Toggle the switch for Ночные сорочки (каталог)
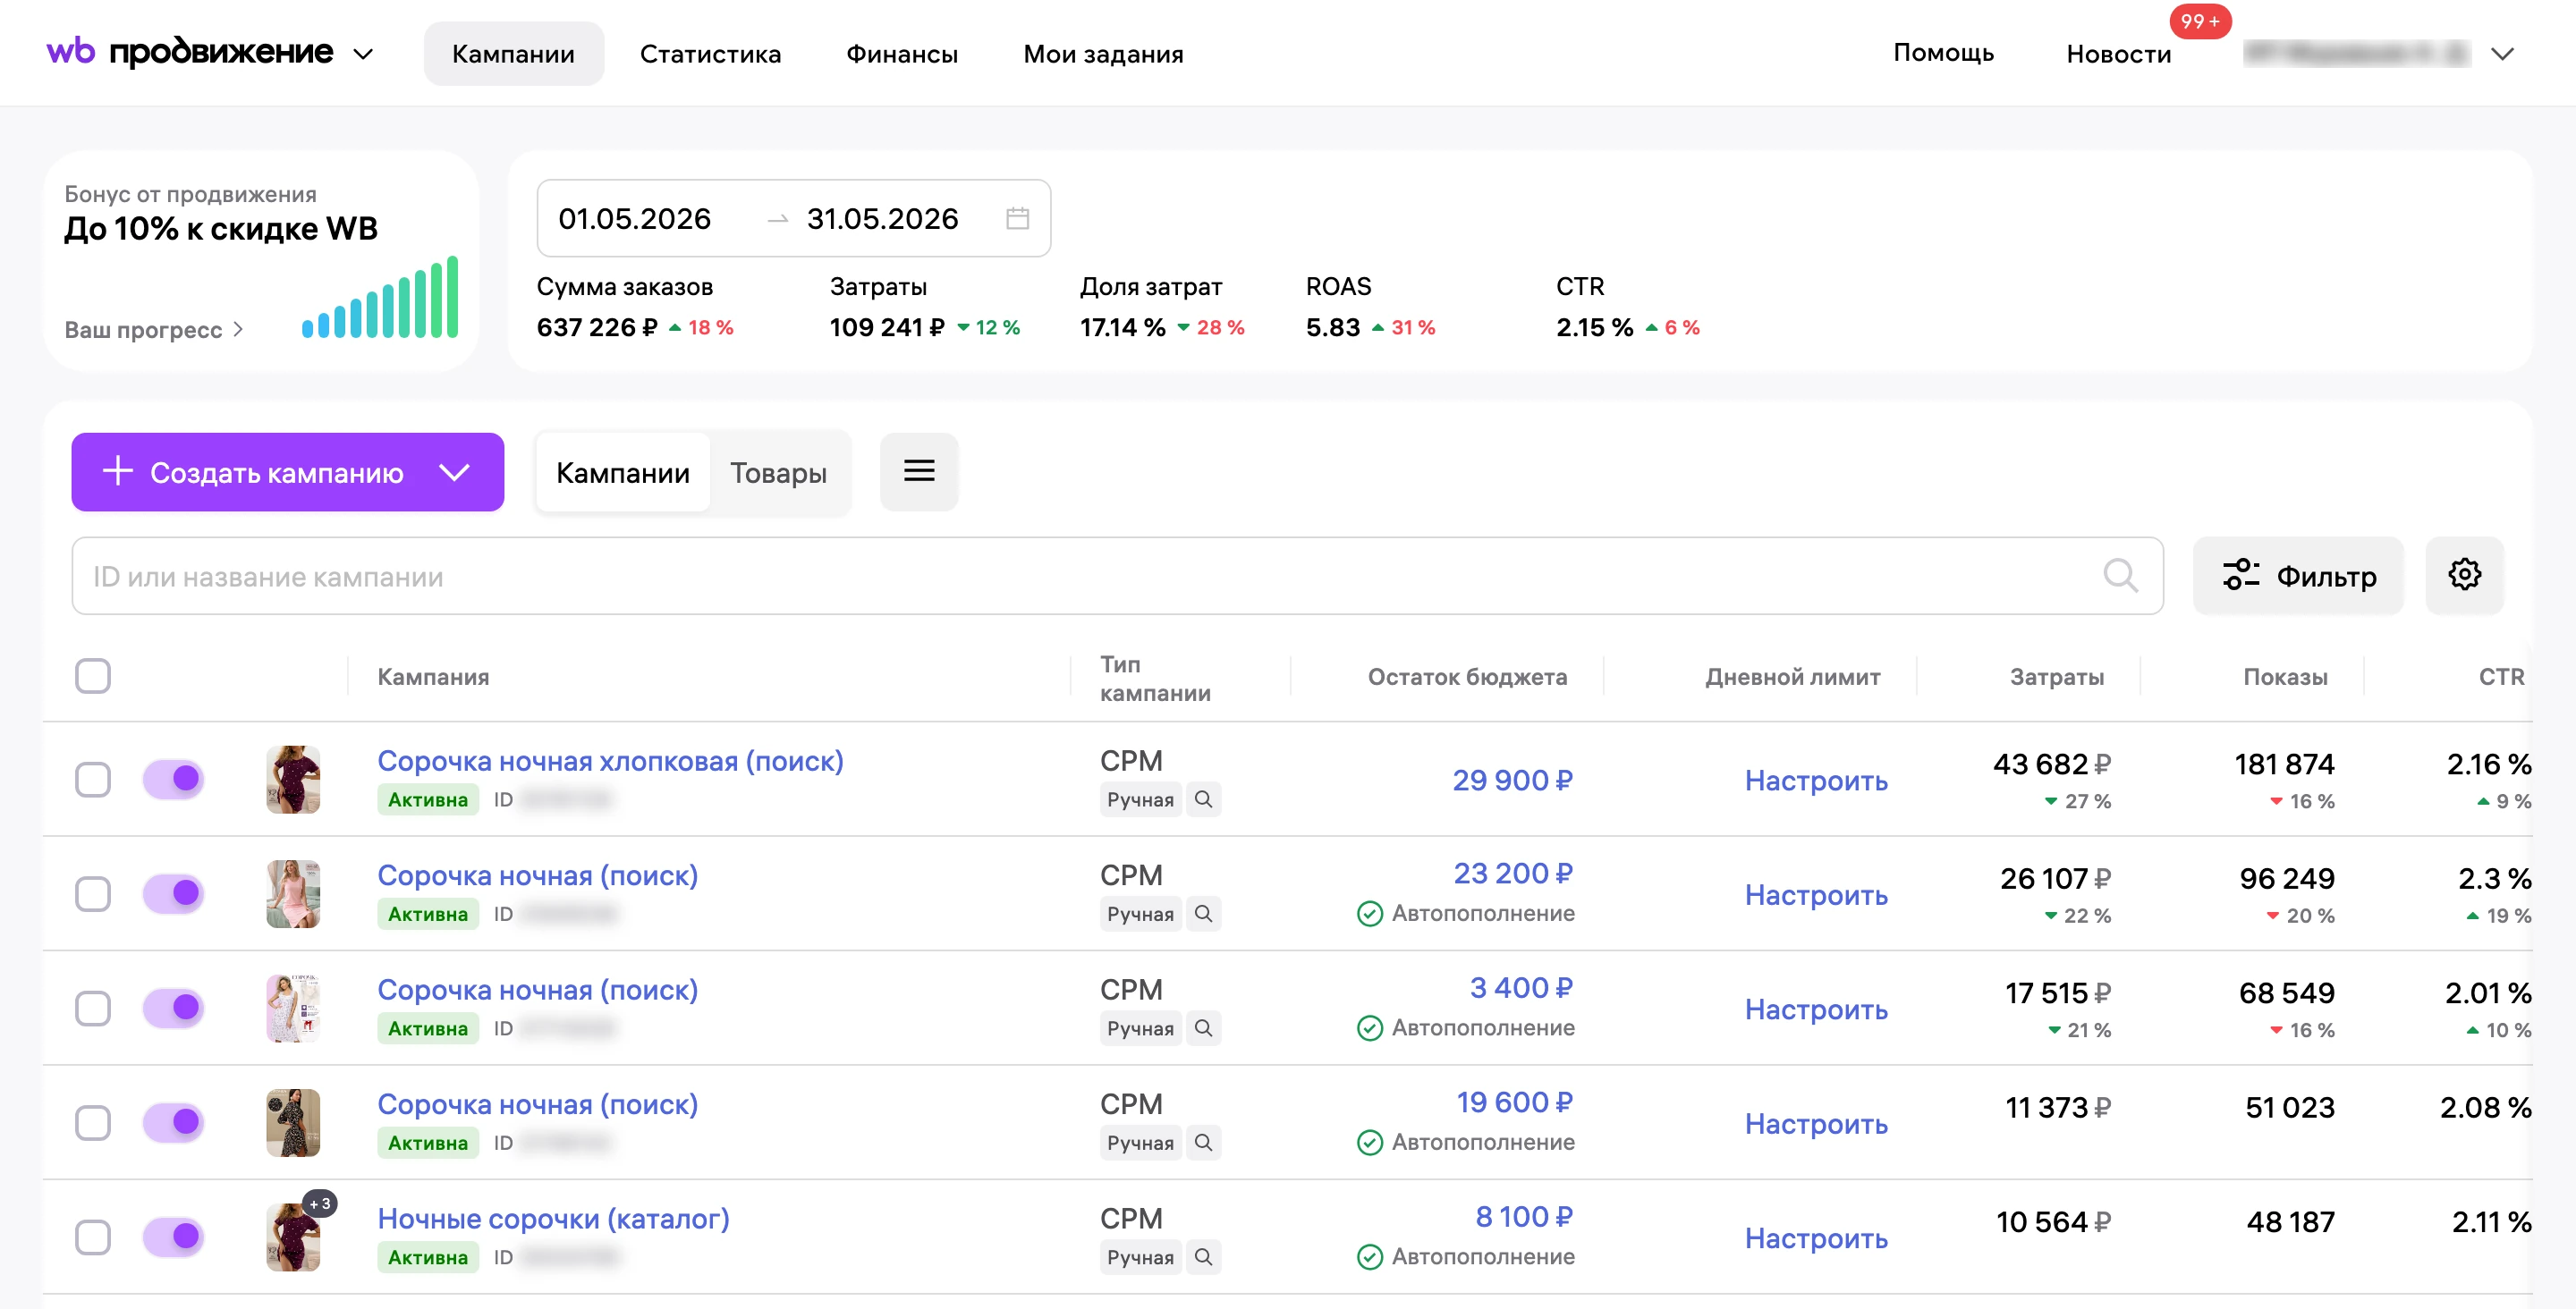Viewport: 2576px width, 1309px height. pos(173,1237)
